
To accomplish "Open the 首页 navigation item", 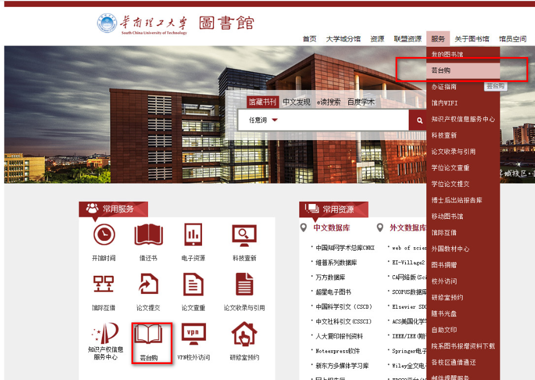I will point(310,39).
